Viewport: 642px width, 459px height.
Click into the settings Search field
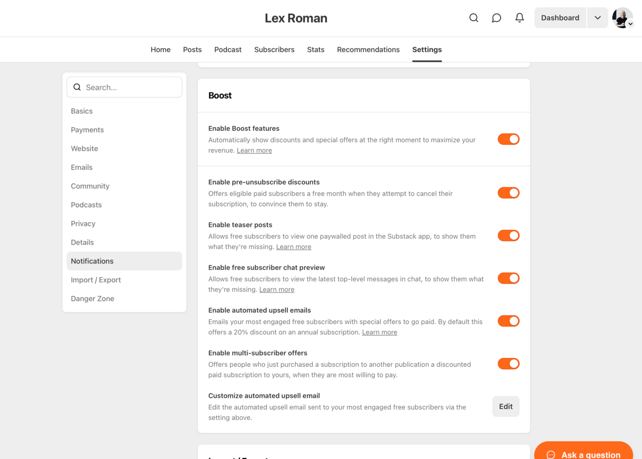(x=124, y=88)
